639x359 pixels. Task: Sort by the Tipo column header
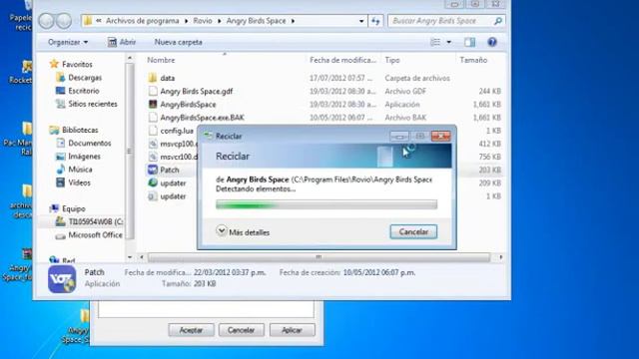392,60
